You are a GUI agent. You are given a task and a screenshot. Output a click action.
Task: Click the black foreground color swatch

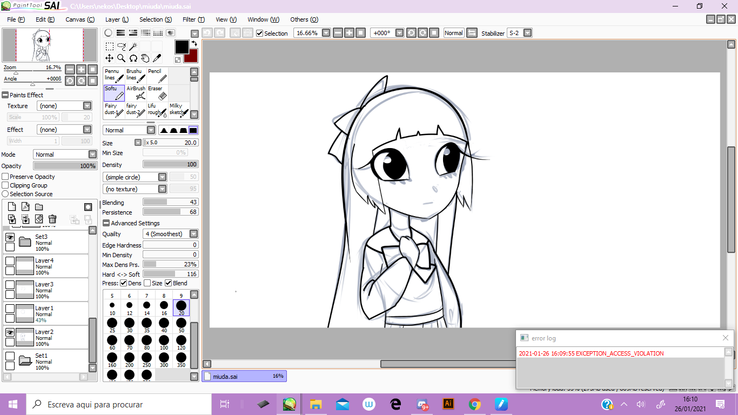coord(182,47)
